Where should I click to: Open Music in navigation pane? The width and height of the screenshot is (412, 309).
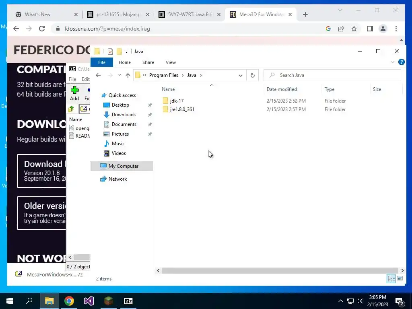[x=118, y=144]
